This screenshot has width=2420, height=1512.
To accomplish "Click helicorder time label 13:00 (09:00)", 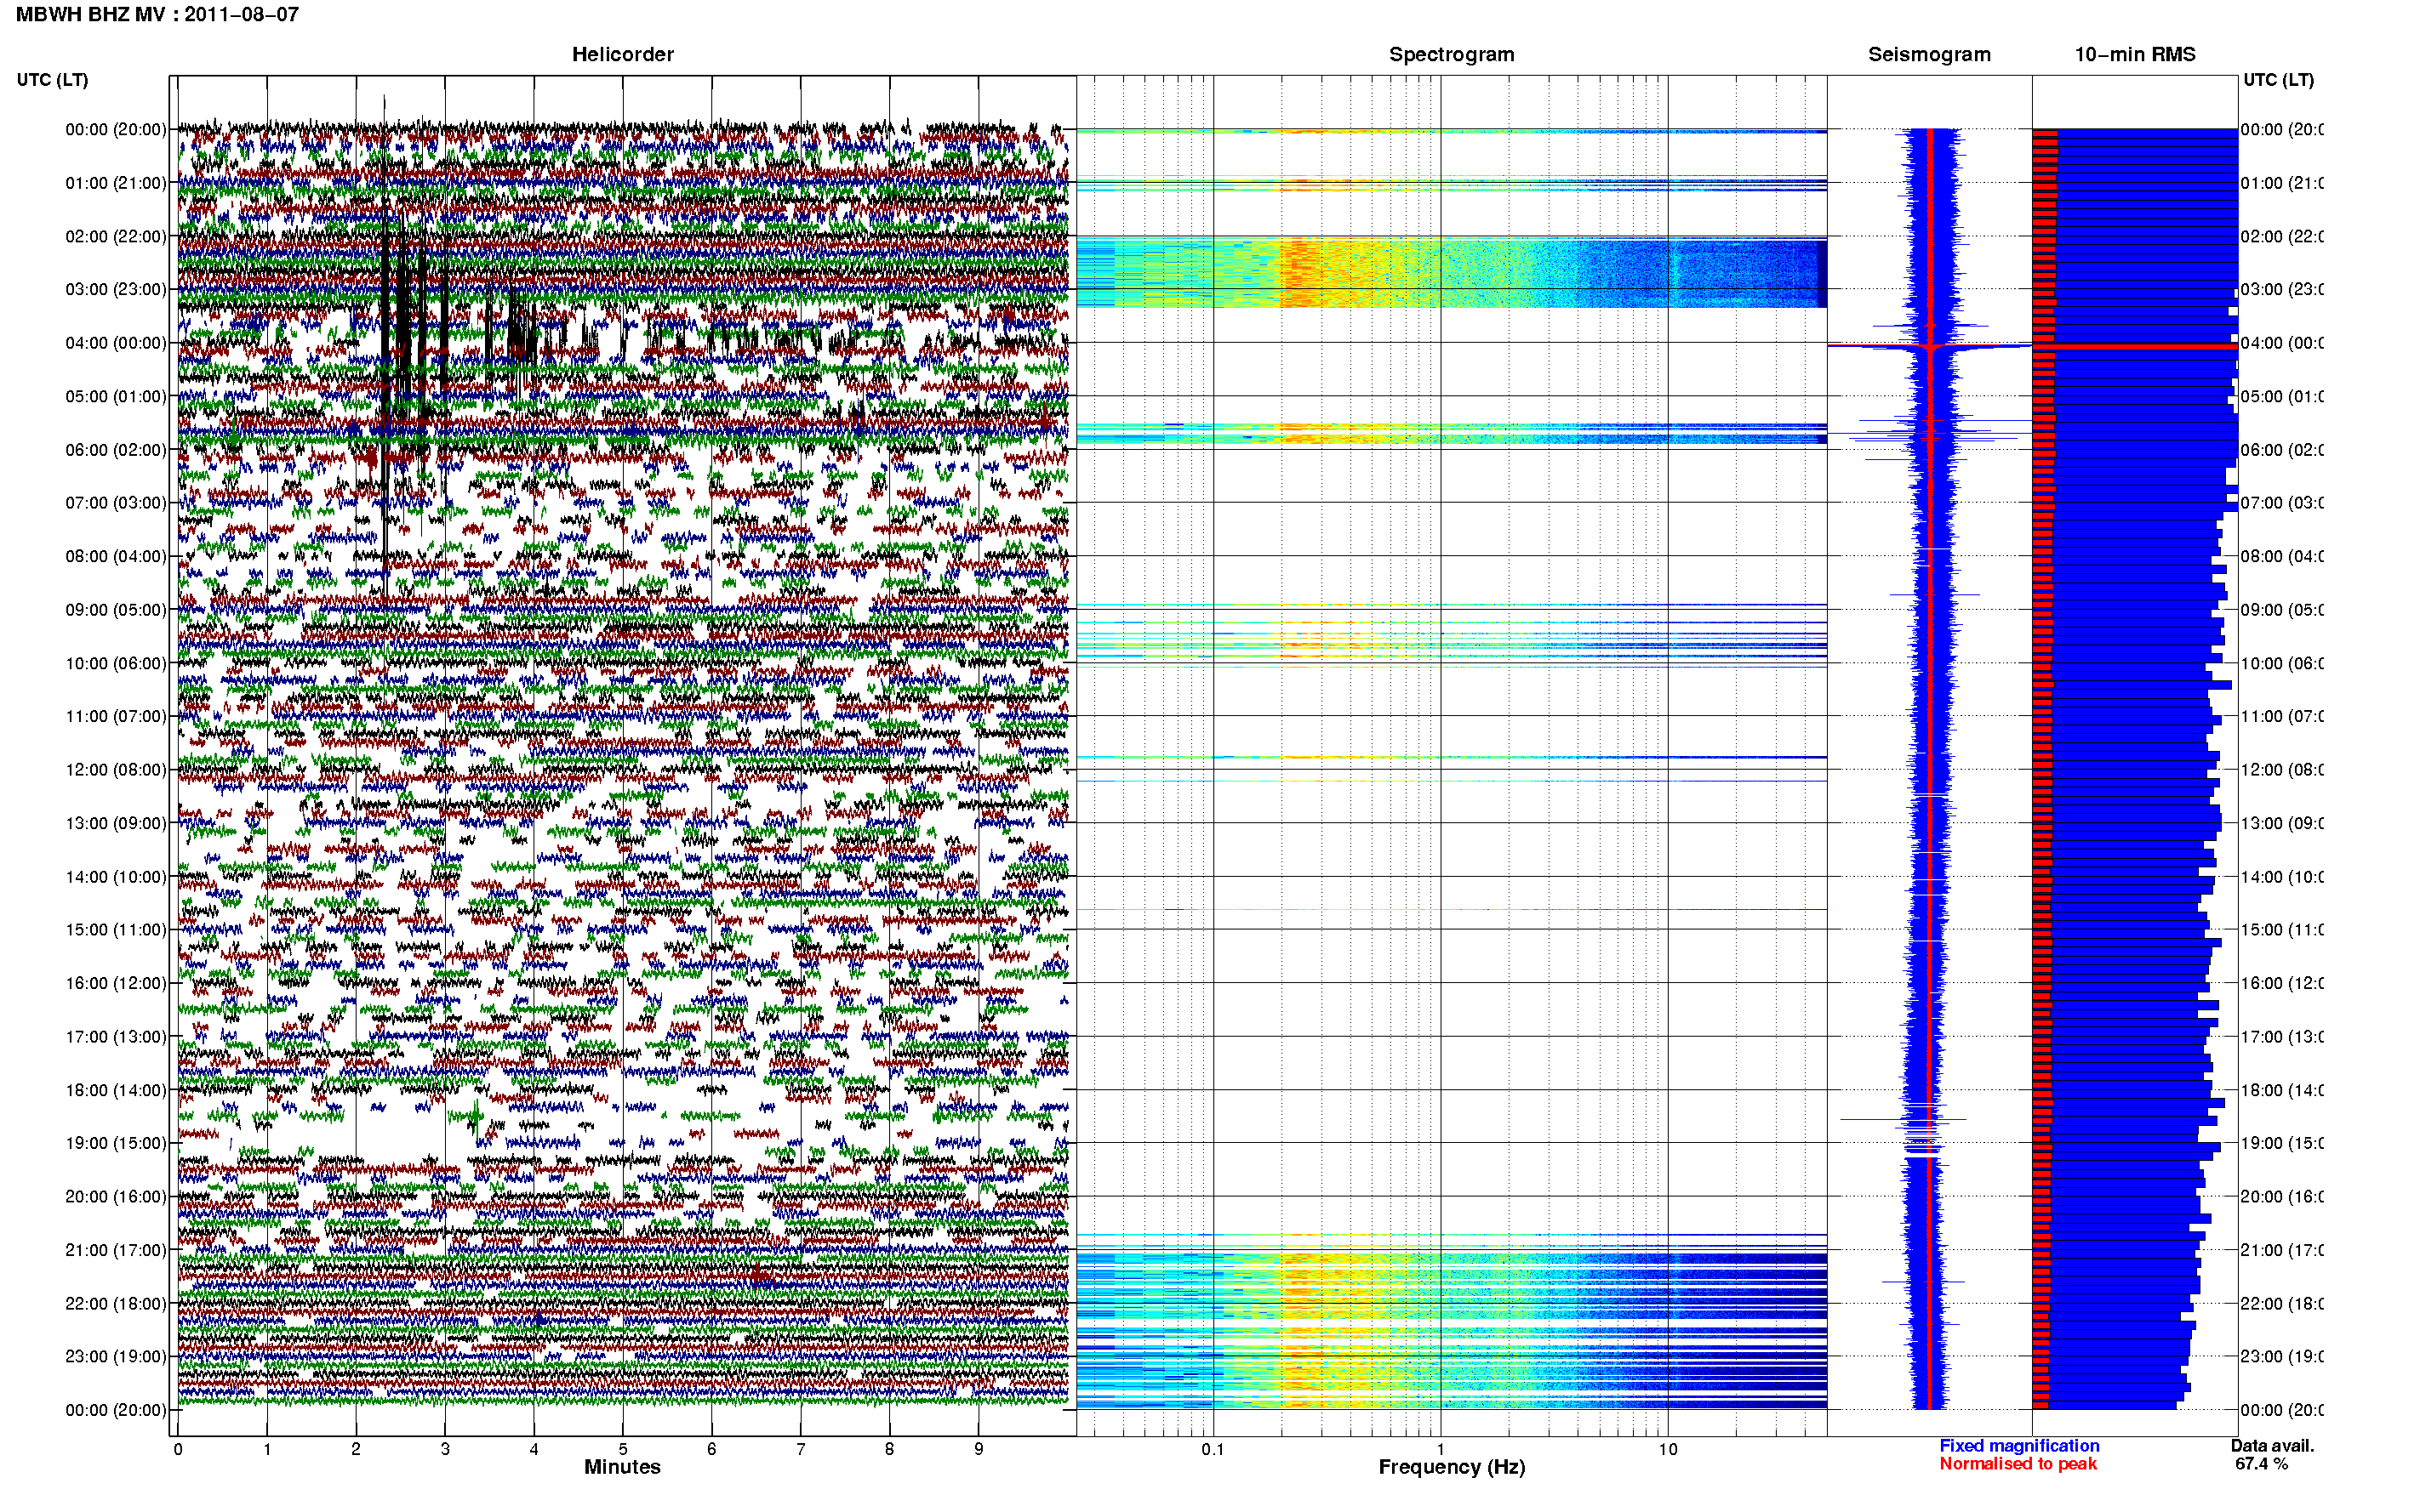I will 116,823.
